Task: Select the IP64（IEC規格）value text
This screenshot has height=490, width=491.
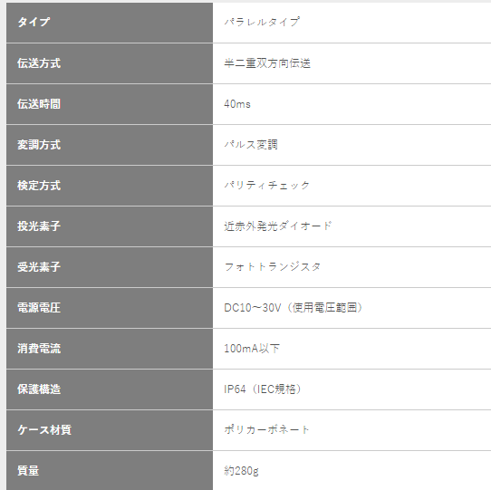Action: click(x=263, y=389)
